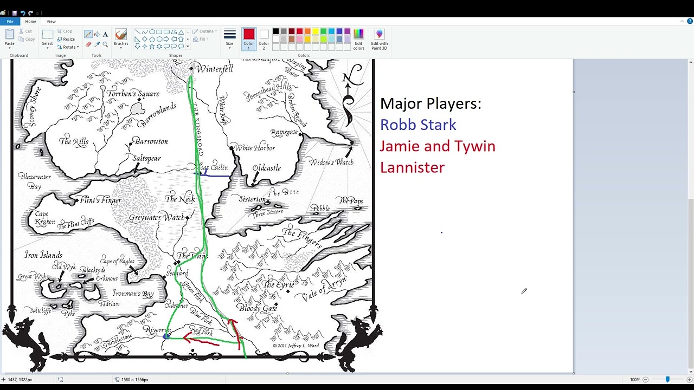The width and height of the screenshot is (694, 390).
Task: Choose the Triangle shape
Action: pos(181,32)
